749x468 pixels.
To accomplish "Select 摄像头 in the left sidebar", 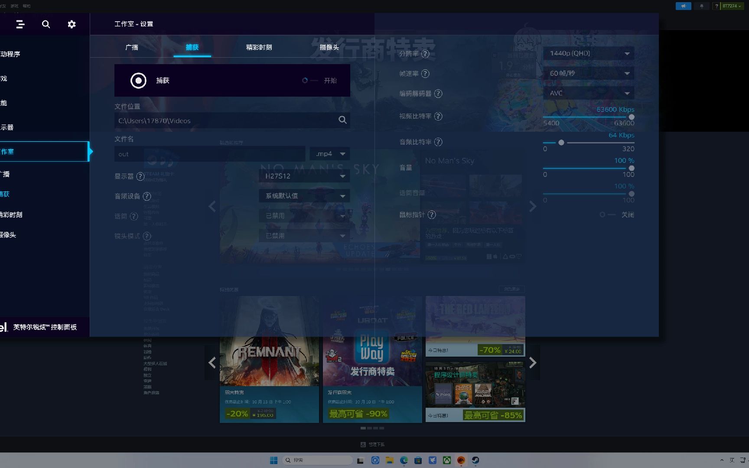I will click(8, 235).
